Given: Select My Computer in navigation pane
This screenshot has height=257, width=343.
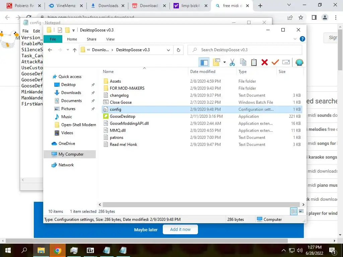Looking at the screenshot, I should [x=70, y=154].
